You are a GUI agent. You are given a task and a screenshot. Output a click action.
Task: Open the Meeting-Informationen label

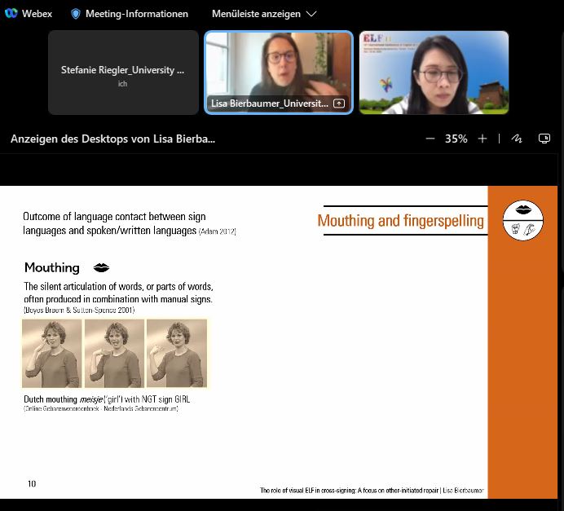click(137, 14)
